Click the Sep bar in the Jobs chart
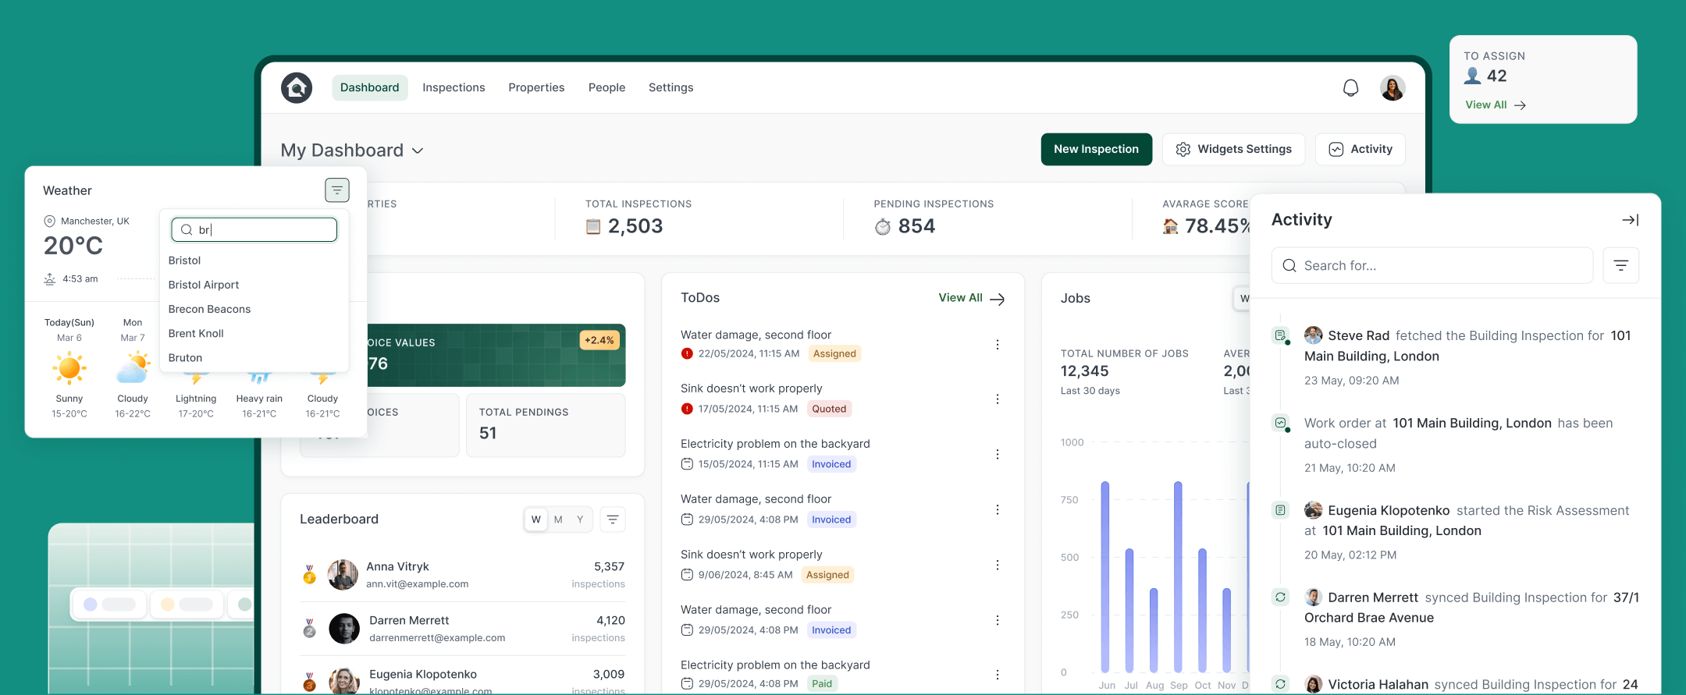 click(1178, 576)
